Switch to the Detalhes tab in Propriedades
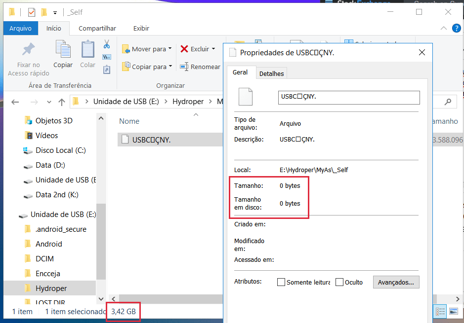The width and height of the screenshot is (464, 323). pos(271,73)
